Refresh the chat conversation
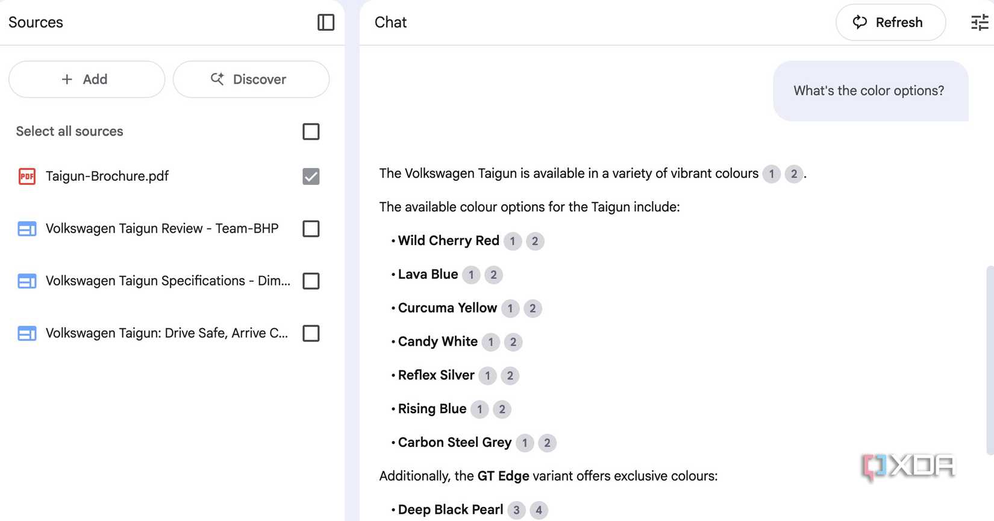Viewport: 994px width, 521px height. point(890,22)
